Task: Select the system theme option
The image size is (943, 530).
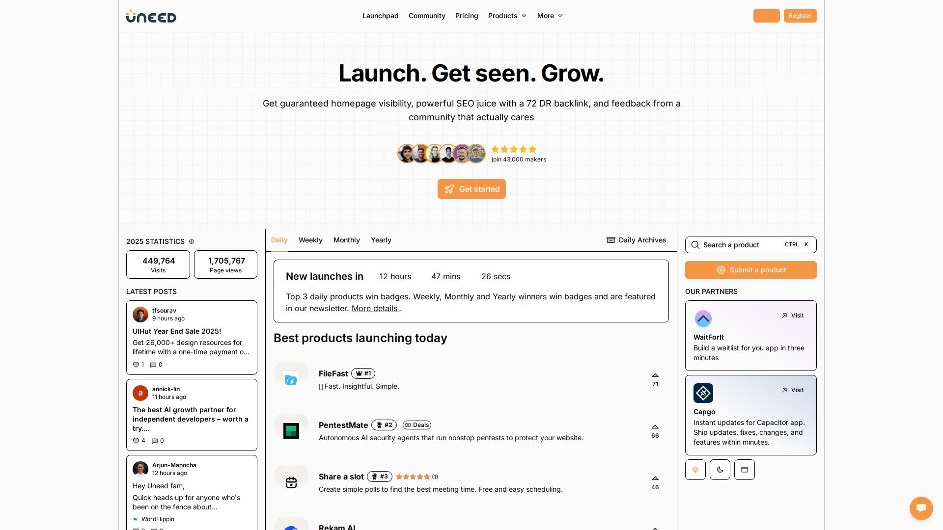Action: click(x=744, y=470)
